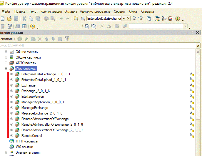Expand the MessageExchange service node
The height and width of the screenshot is (156, 202).
[x=12, y=108]
